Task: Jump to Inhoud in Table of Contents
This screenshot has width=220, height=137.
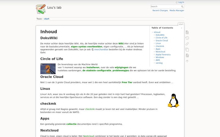Action: tap(157, 32)
